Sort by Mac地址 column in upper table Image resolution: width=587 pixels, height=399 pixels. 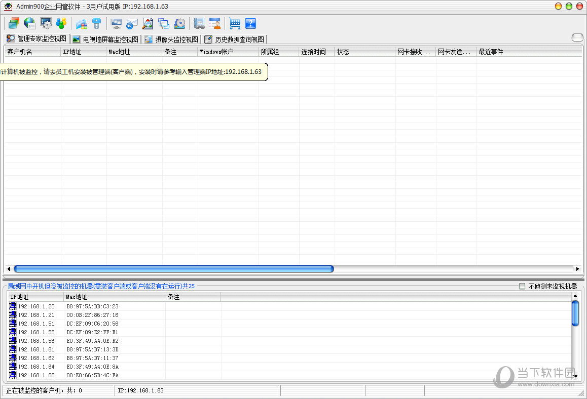tap(134, 52)
